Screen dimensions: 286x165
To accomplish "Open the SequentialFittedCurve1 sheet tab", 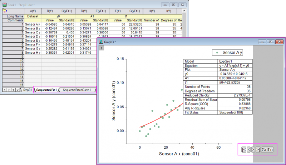I will tap(77, 90).
